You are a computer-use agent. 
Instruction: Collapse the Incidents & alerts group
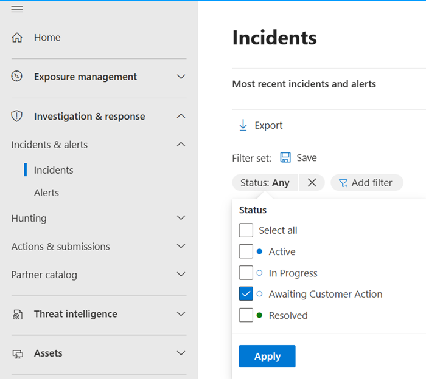point(181,145)
